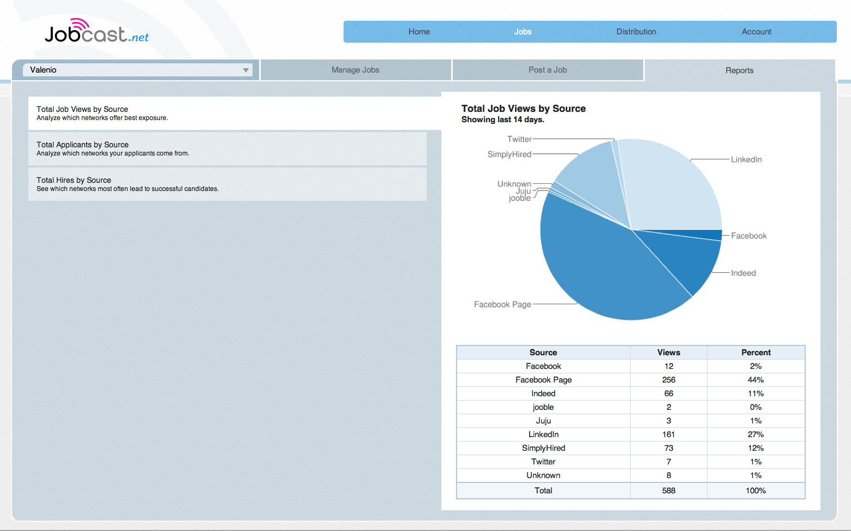Select the Twitter row in the table
This screenshot has height=531, width=851.
[x=631, y=462]
